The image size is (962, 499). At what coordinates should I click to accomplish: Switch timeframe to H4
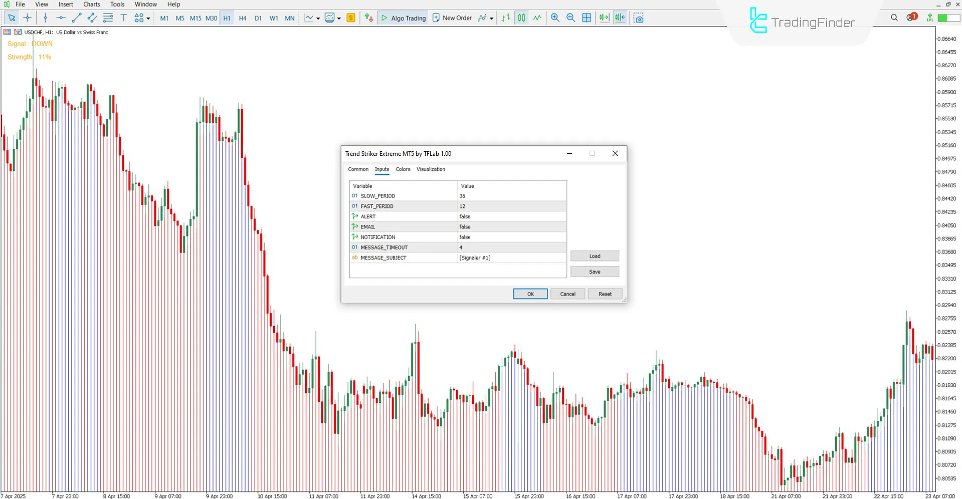click(x=243, y=18)
